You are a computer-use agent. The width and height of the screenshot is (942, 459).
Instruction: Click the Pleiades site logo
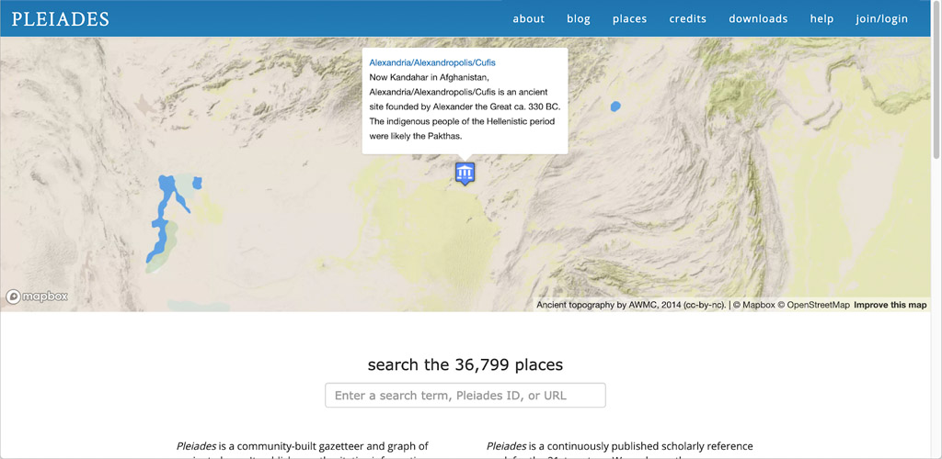coord(61,18)
